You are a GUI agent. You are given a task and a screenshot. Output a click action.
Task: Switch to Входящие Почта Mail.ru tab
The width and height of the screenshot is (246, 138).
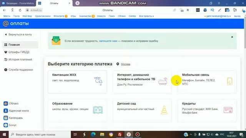click(18, 3)
